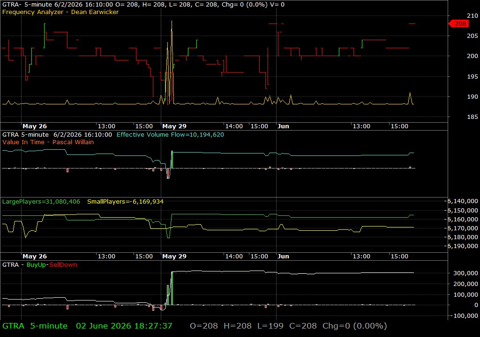480x337 pixels.
Task: Select the 'Frequency Analyzer - Dean Earwicker' indicator label
Action: 60,12
